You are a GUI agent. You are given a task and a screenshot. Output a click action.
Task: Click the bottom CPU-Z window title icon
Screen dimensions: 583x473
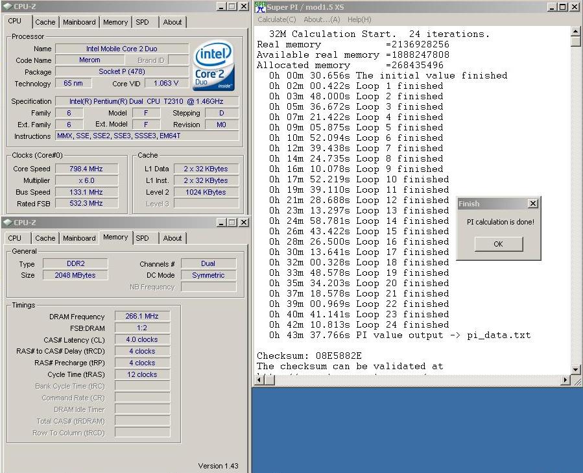[x=7, y=222]
